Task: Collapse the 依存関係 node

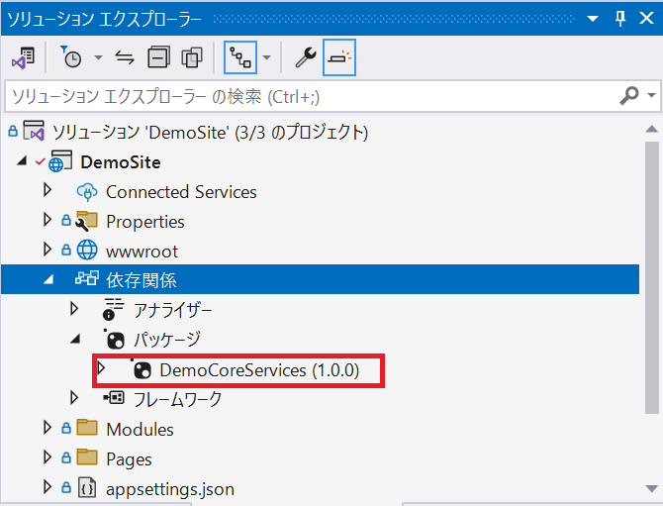Action: [48, 279]
